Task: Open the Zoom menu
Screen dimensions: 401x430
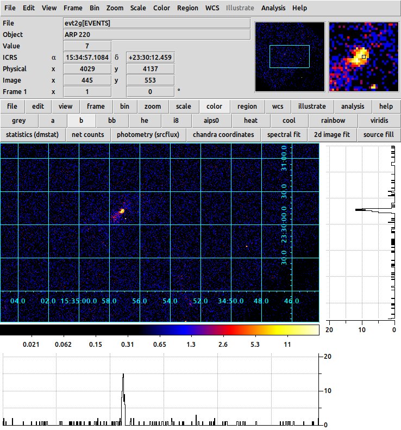Action: tap(115, 8)
